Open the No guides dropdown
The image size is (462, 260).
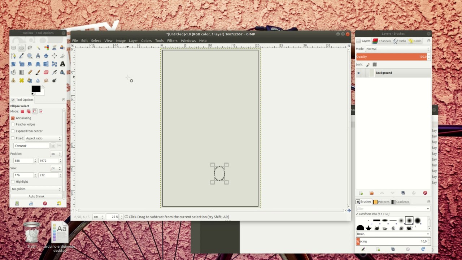36,189
